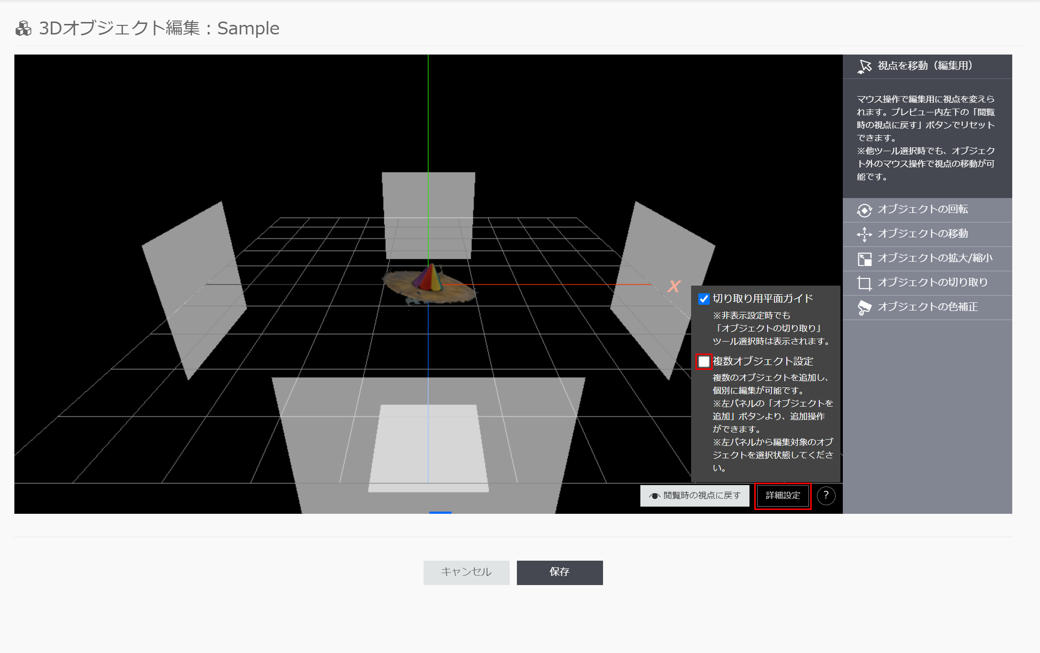Click the back gray clipping plane guide
The width and height of the screenshot is (1040, 653).
click(x=428, y=216)
